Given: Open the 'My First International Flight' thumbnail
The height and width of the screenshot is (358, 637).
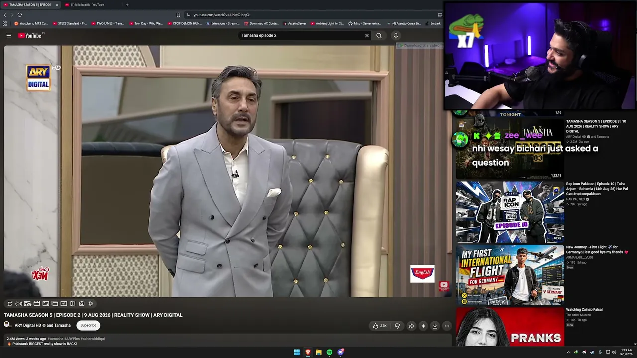Looking at the screenshot, I should (510, 275).
